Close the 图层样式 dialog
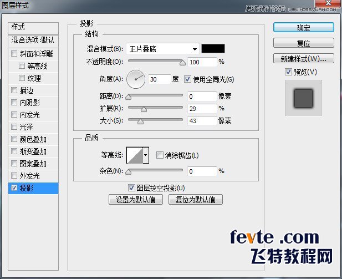The height and width of the screenshot is (279, 342). (328, 3)
